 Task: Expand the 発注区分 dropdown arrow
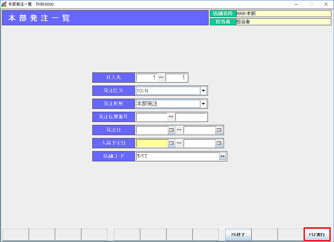203,91
